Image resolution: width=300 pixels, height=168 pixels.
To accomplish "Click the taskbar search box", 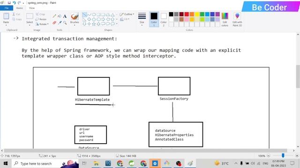I will coord(45,163).
